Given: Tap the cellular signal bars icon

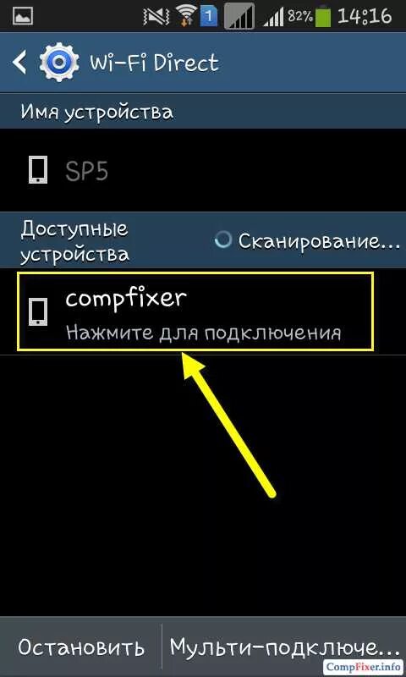Looking at the screenshot, I should tap(275, 17).
